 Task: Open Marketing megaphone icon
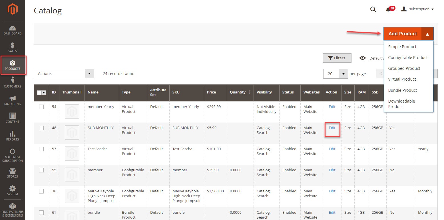[x=13, y=100]
